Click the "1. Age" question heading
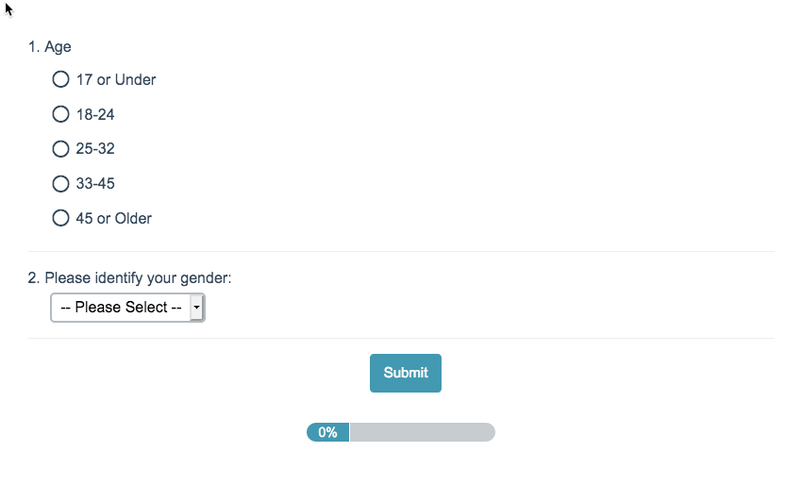Image resolution: width=802 pixels, height=502 pixels. [x=50, y=46]
